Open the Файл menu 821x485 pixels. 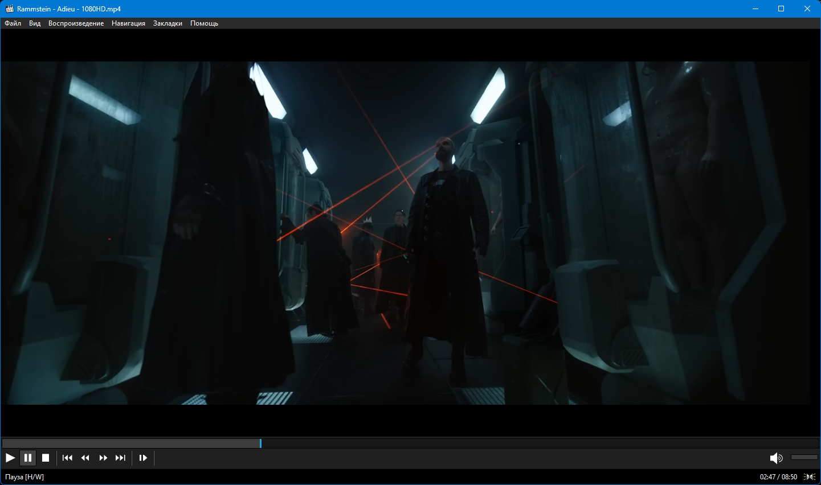coord(13,23)
